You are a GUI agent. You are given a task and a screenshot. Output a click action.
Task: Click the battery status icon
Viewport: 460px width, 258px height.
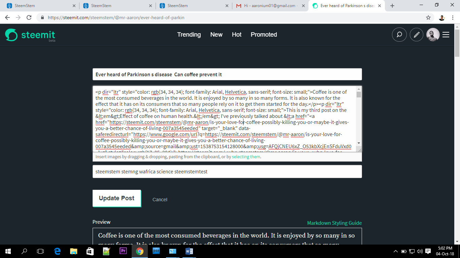pyautogui.click(x=404, y=251)
